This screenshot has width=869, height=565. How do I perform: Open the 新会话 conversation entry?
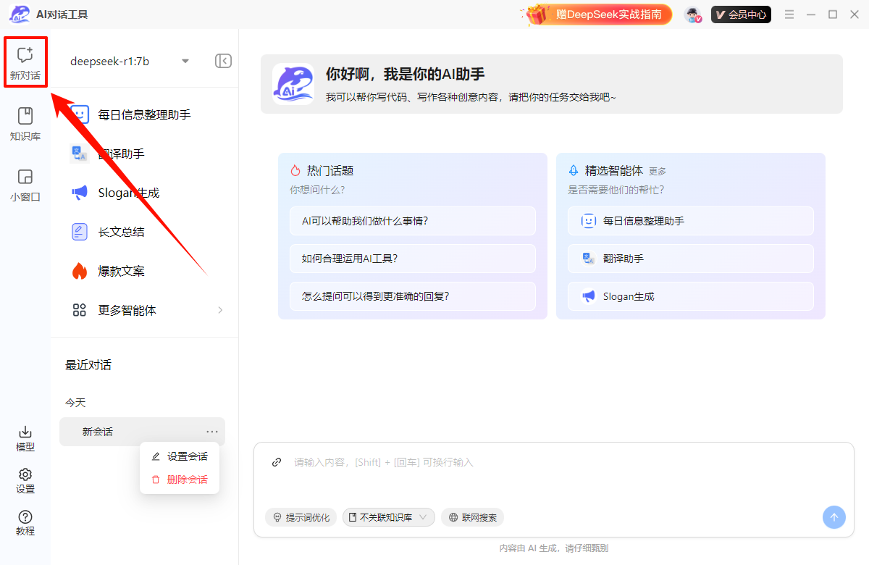click(142, 432)
